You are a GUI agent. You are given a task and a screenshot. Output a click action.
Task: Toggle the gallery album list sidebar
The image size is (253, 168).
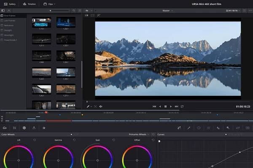(3, 10)
